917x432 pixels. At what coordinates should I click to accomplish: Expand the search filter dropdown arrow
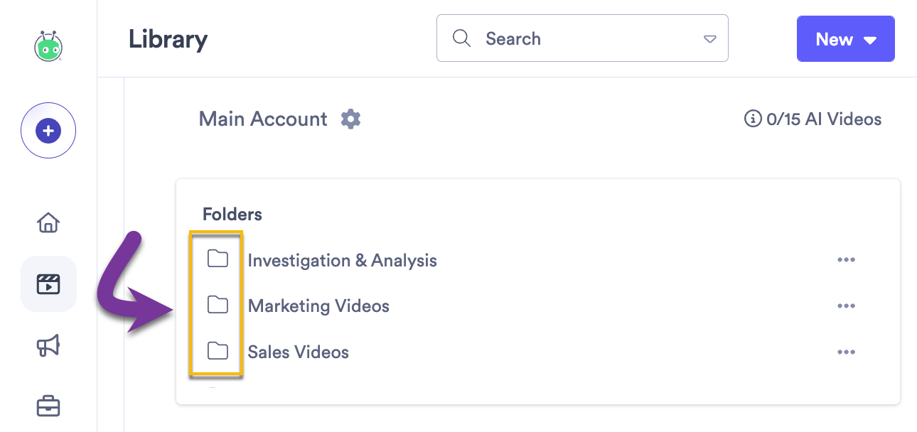(709, 39)
